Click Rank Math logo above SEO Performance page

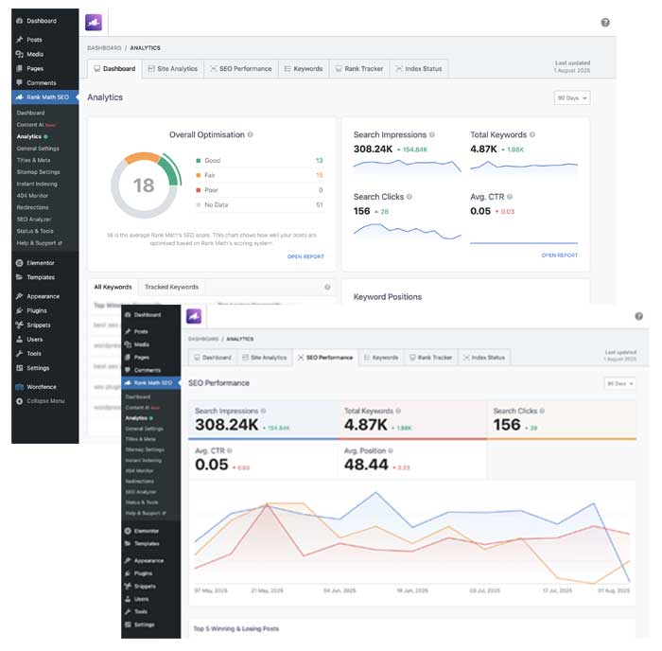click(194, 317)
